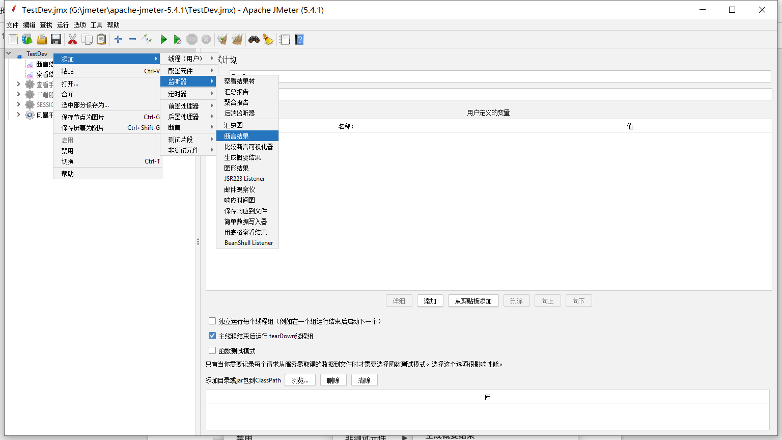Open the 文件 menu in menu bar

[12, 25]
